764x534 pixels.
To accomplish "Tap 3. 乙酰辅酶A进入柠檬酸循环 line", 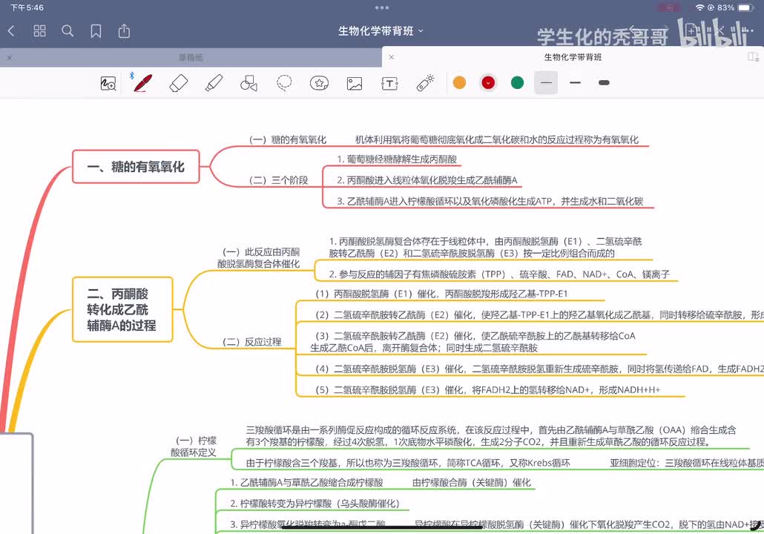I will coord(490,201).
